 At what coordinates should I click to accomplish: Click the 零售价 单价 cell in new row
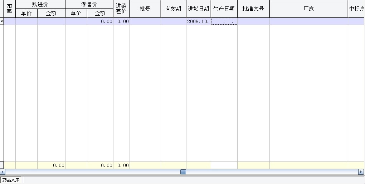[x=76, y=21]
